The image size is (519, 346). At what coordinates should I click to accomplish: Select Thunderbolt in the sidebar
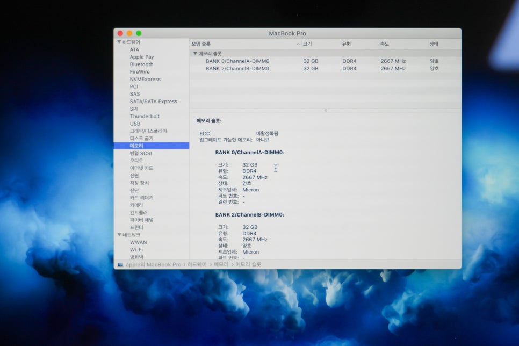click(x=145, y=116)
